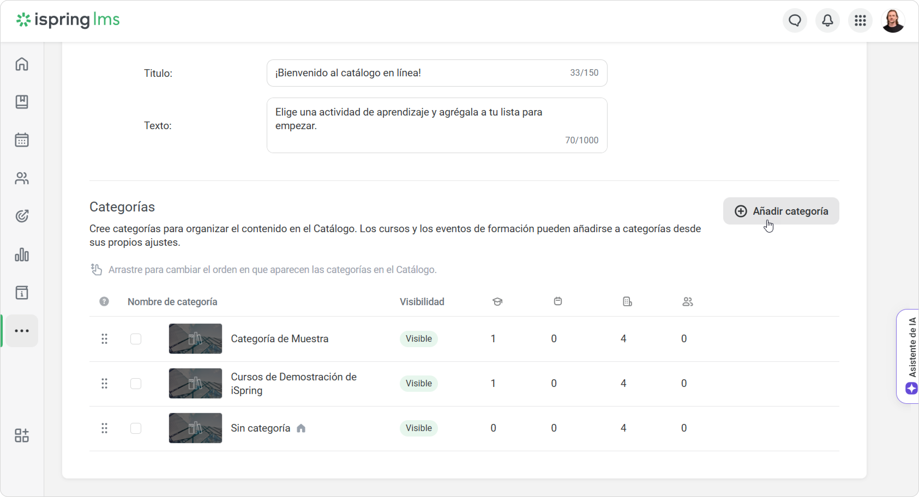The image size is (919, 497).
Task: Open the user profile avatar menu
Action: click(893, 21)
